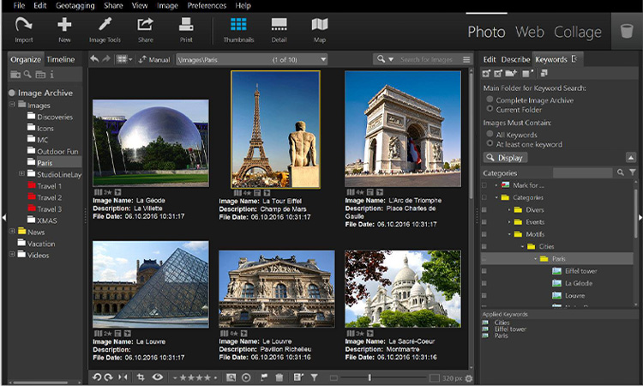Select At least one keyword option
The image size is (643, 386).
pos(490,143)
